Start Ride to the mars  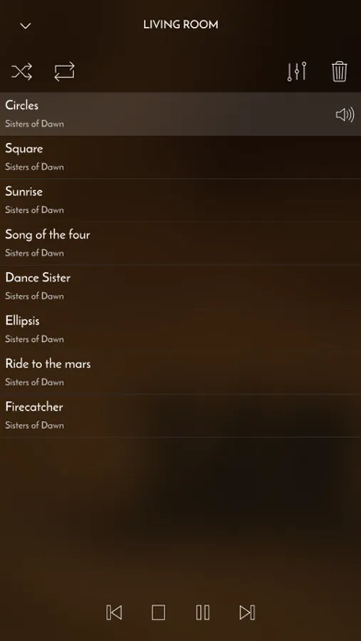coord(180,372)
